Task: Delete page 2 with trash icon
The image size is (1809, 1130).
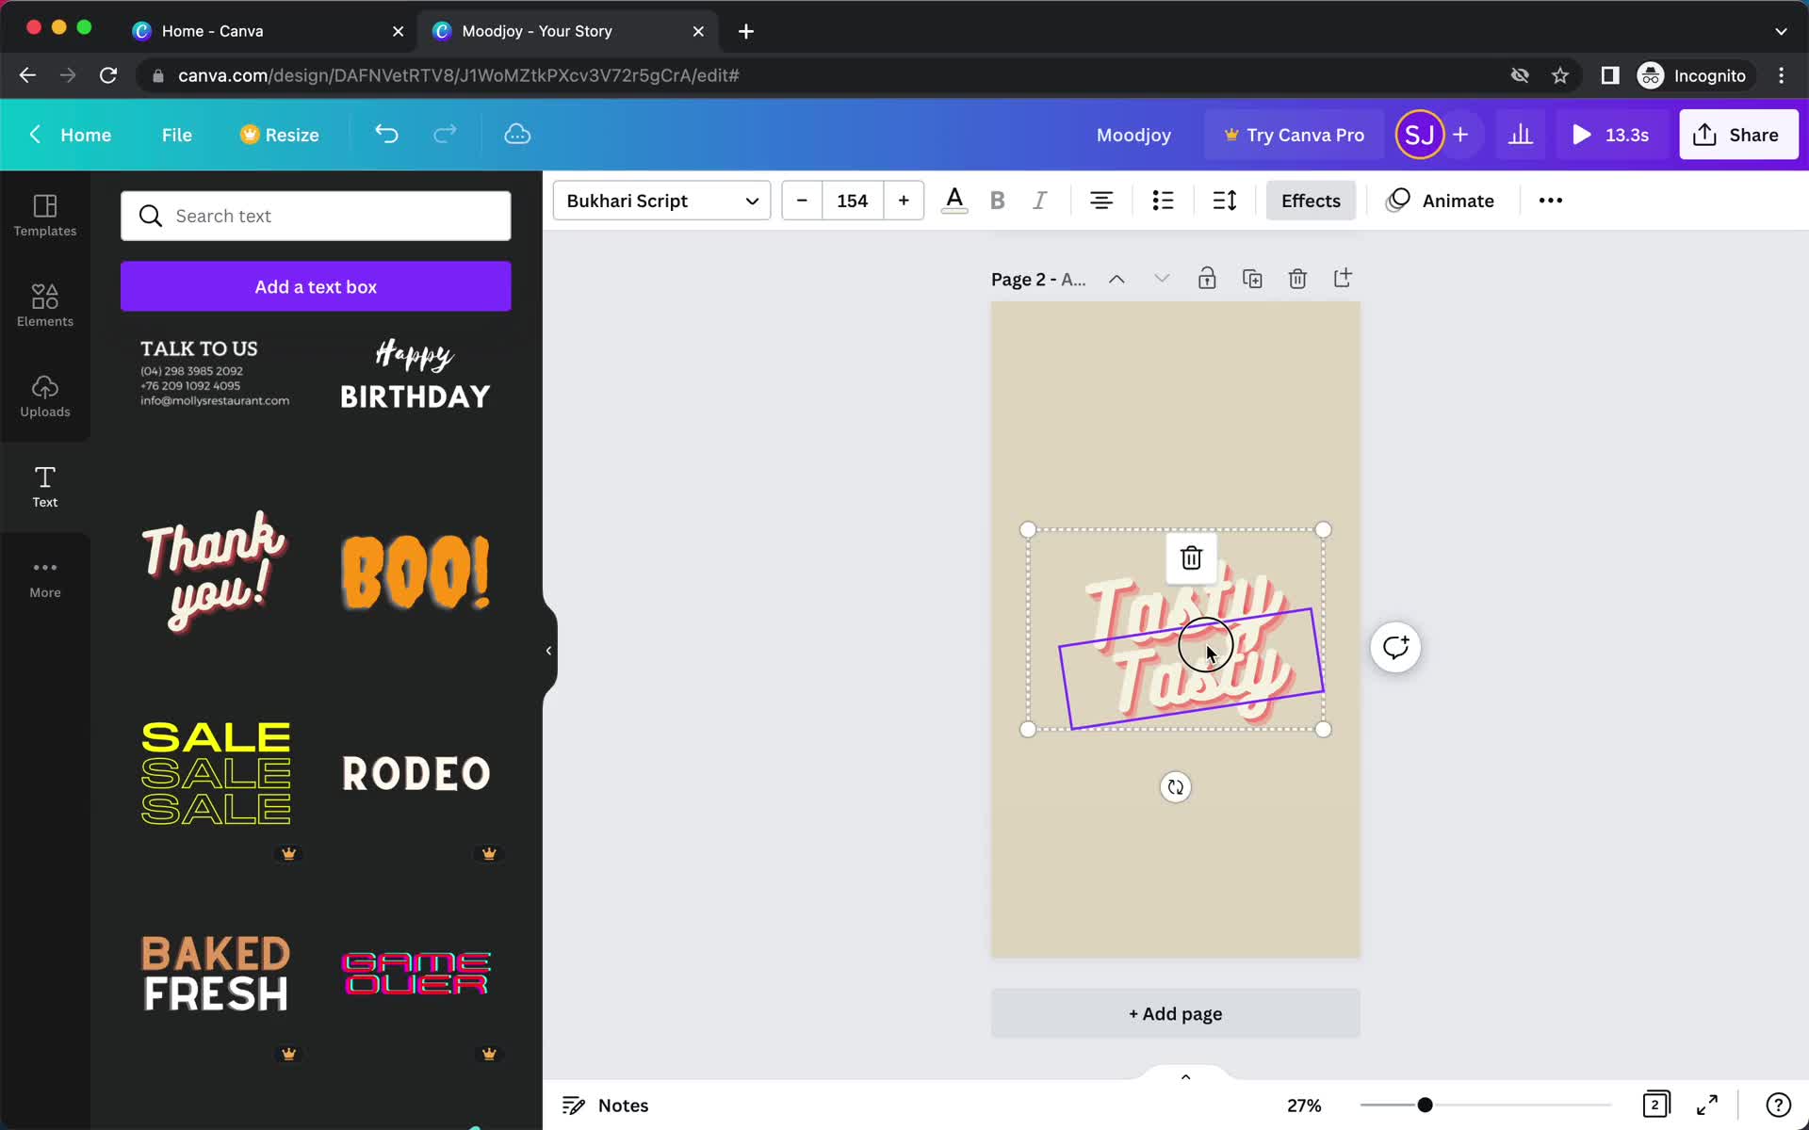Action: pos(1297,279)
